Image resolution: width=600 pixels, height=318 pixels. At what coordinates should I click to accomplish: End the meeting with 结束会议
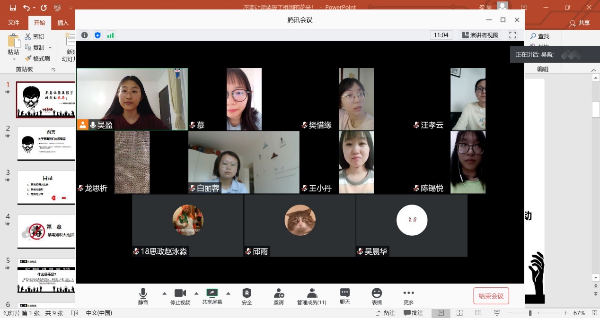pos(491,296)
